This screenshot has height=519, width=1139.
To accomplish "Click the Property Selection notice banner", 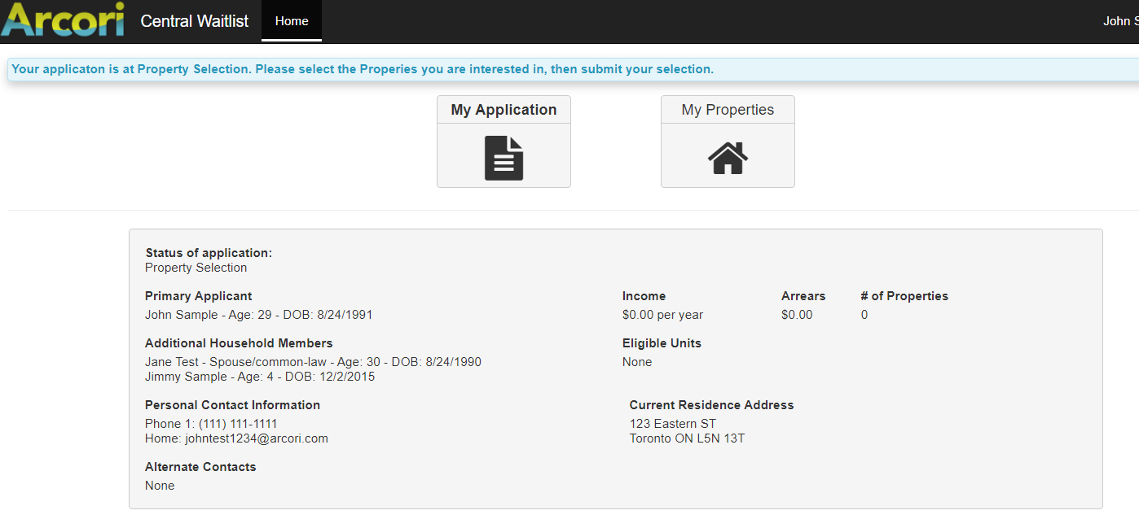I will [573, 69].
